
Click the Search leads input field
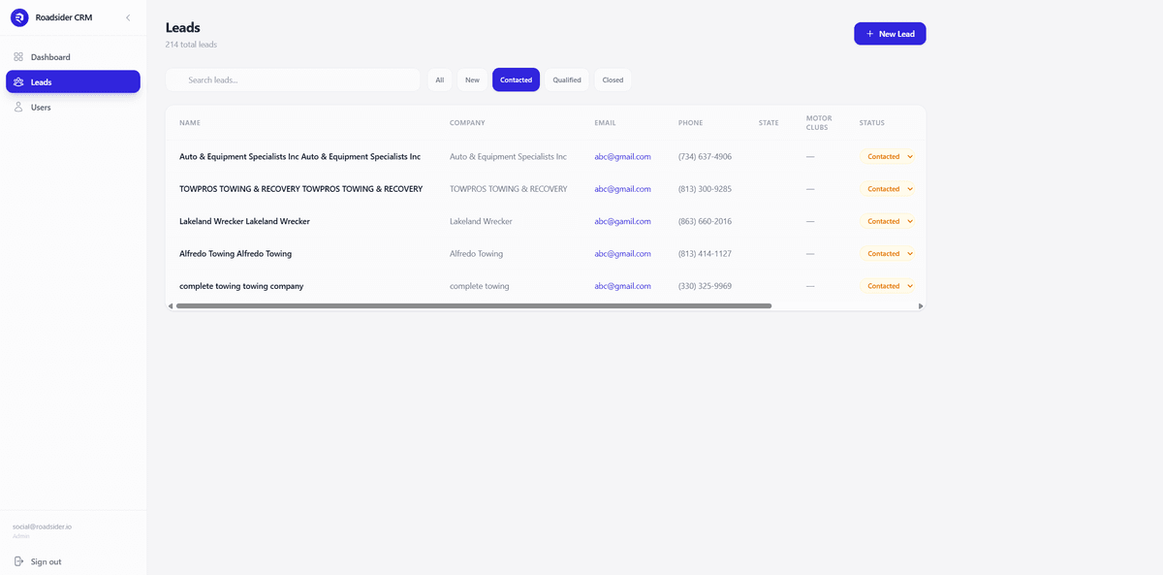291,79
